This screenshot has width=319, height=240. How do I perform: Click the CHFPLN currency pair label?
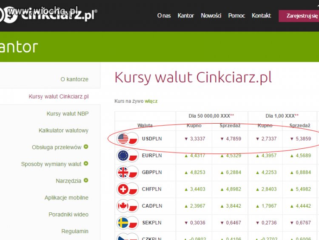[151, 189]
